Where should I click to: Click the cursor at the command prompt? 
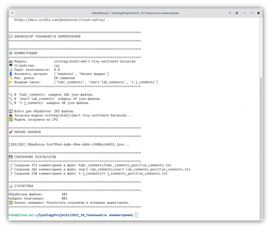[136, 215]
